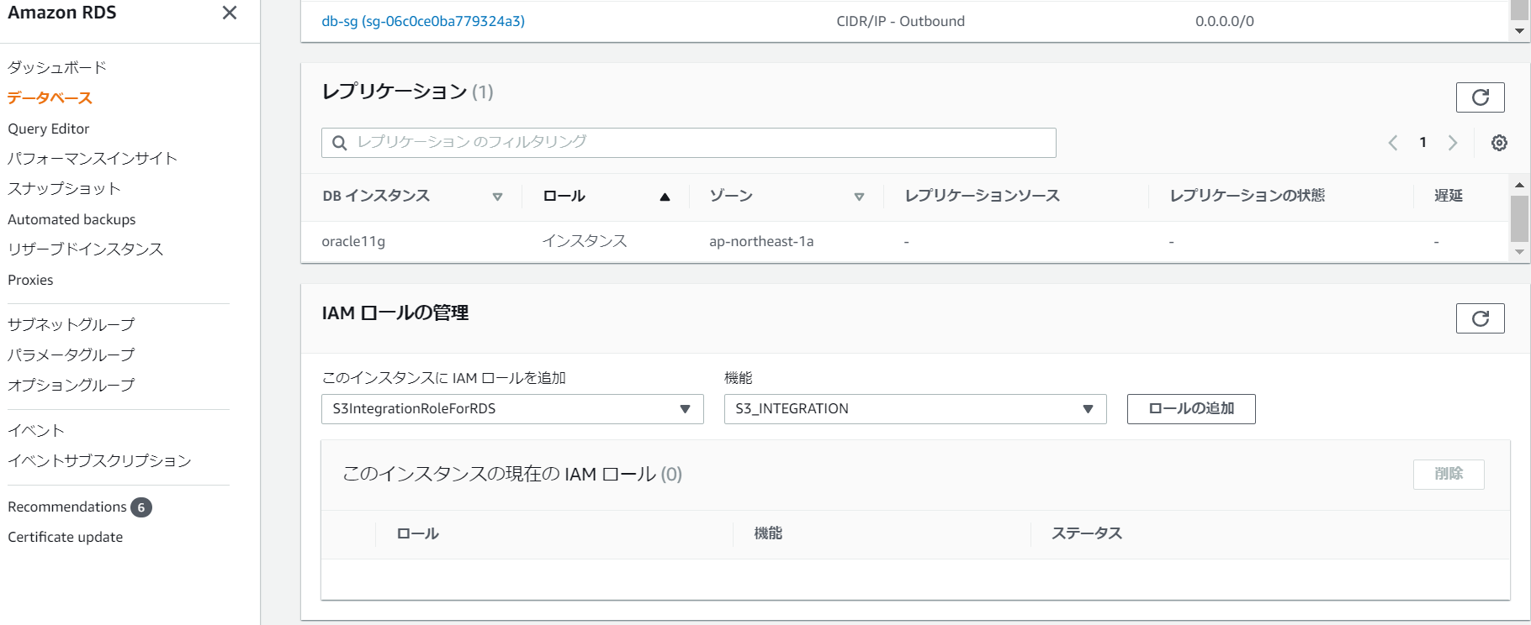Open the db-sg security group link
1531x625 pixels.
[x=423, y=21]
